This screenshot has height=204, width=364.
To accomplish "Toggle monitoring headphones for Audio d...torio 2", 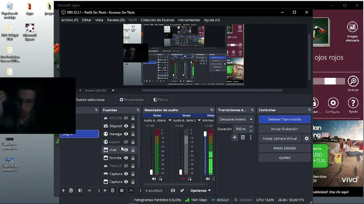I will (x=190, y=179).
